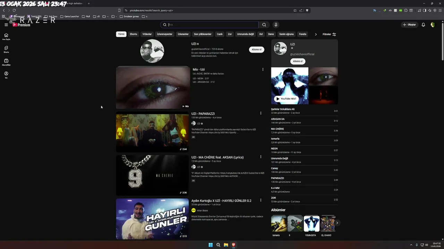This screenshot has width=444, height=249.
Task: Open File Explorer from taskbar
Action: 226,245
